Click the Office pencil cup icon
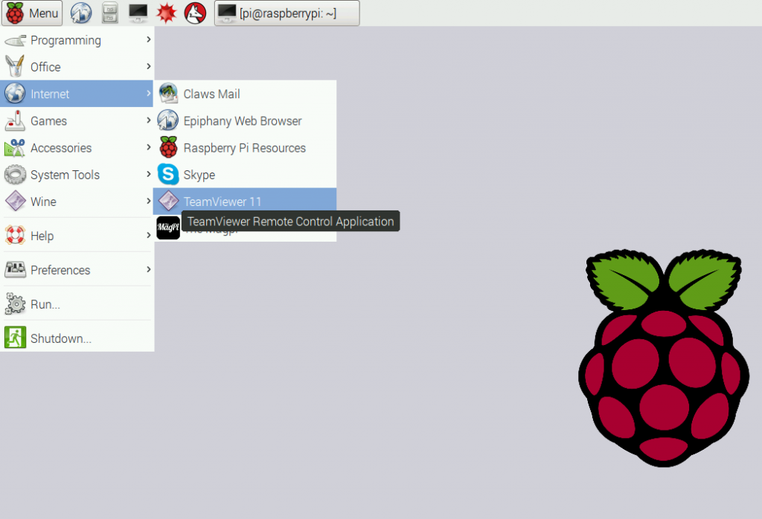 (15, 66)
